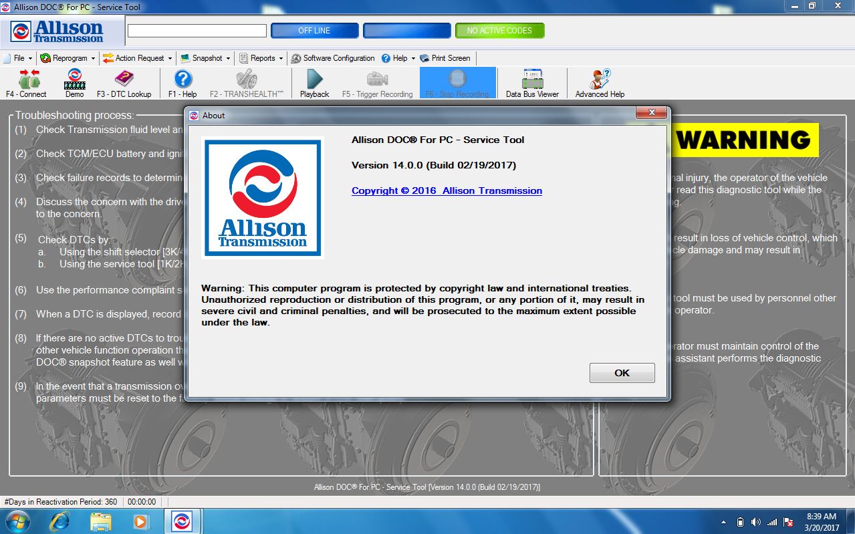Click the Allison DOC taskbar icon

pos(182,521)
